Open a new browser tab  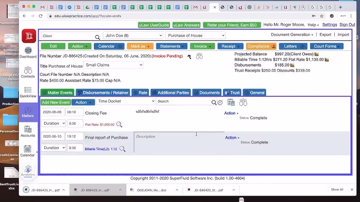340,7
